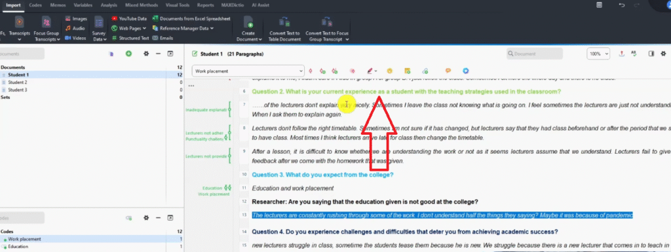Screen dimensions: 671x252
Task: Click the orange comment memo icon
Action: [448, 71]
